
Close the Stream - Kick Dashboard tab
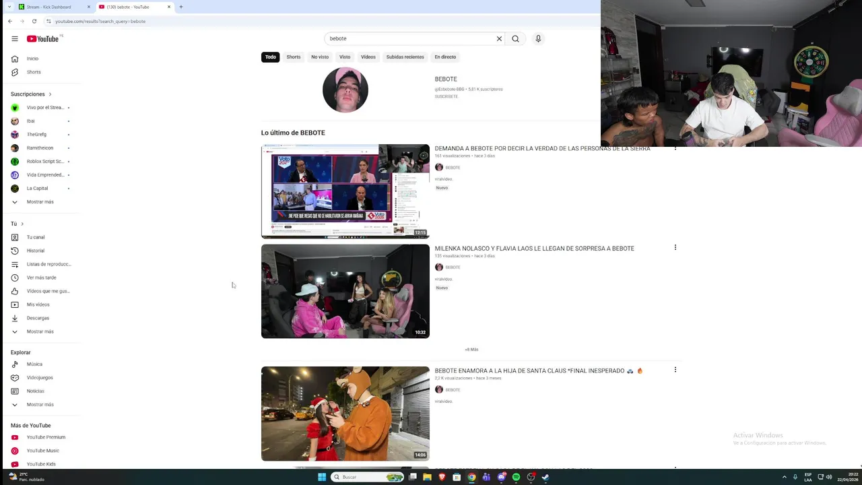tap(88, 7)
